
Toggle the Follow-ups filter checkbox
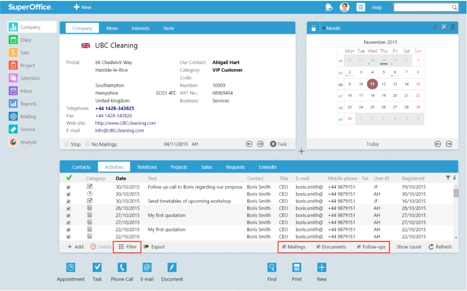(359, 247)
